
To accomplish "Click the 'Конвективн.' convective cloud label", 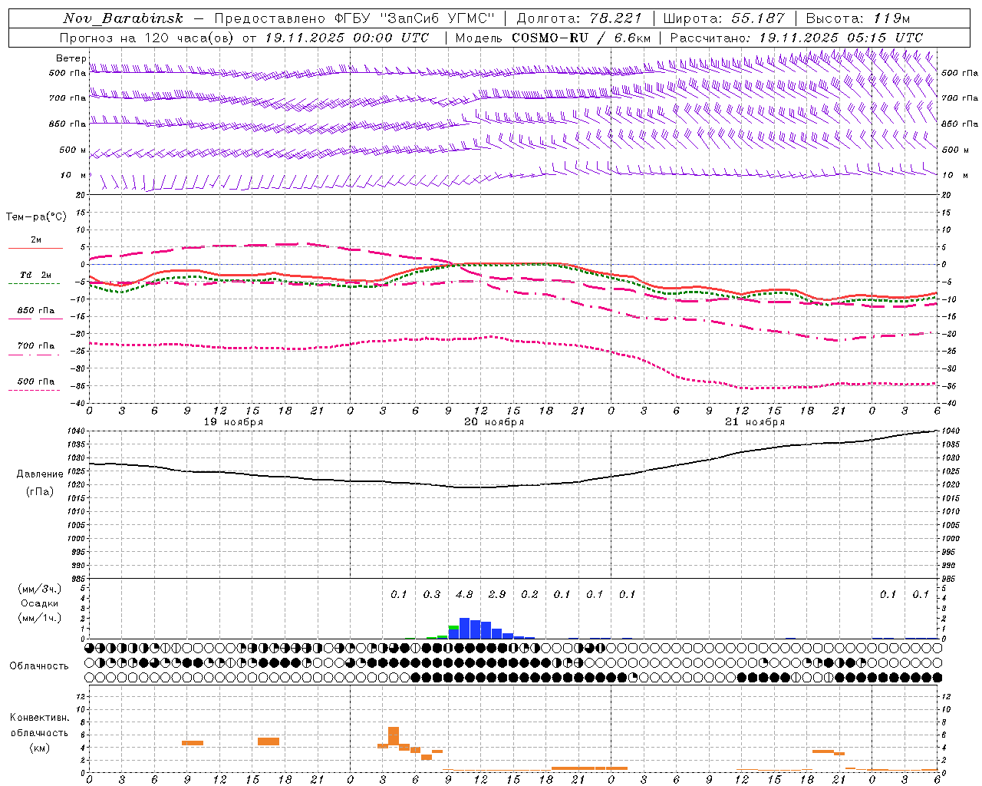I will [x=39, y=718].
